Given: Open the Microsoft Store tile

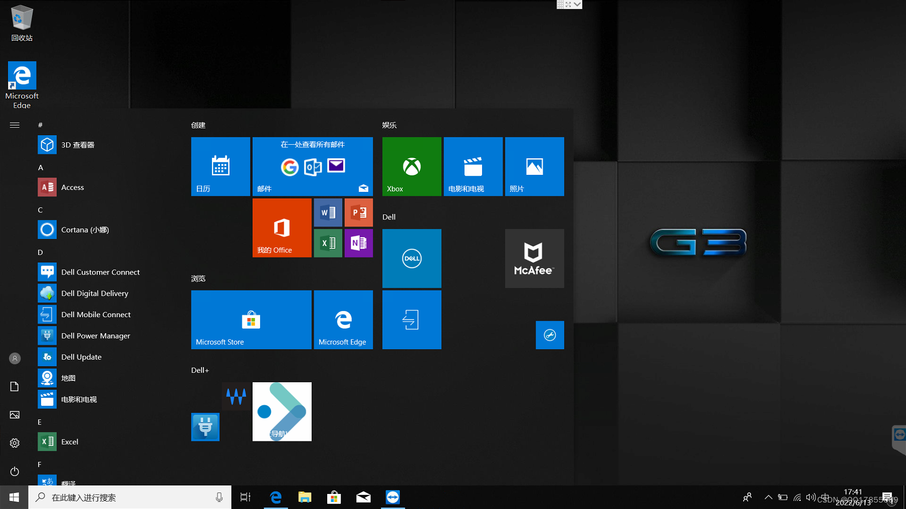Looking at the screenshot, I should (x=251, y=320).
